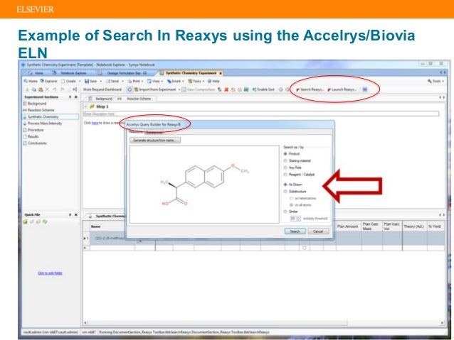This screenshot has width=454, height=340.
Task: Click the View Composition toolbar item
Action: coord(199,89)
